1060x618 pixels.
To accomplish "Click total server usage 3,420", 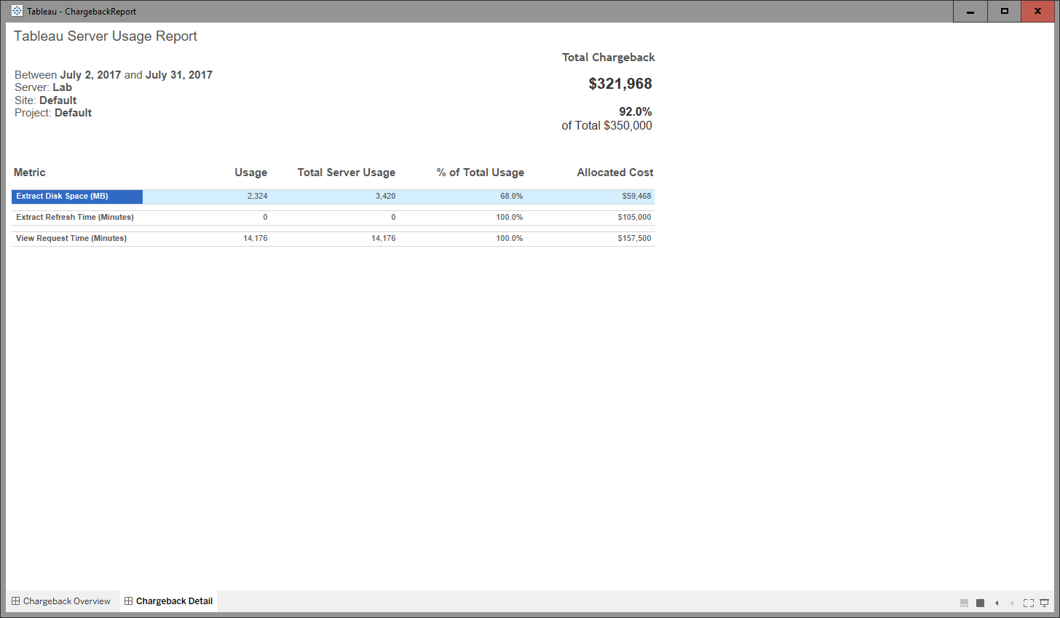I will [x=386, y=197].
